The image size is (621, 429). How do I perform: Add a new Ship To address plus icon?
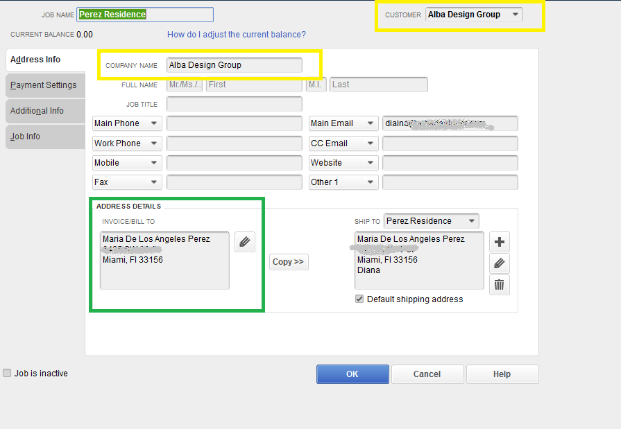tap(500, 242)
